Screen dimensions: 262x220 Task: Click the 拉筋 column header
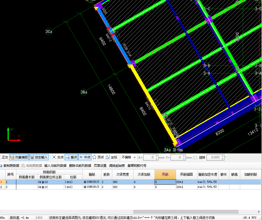point(73,177)
